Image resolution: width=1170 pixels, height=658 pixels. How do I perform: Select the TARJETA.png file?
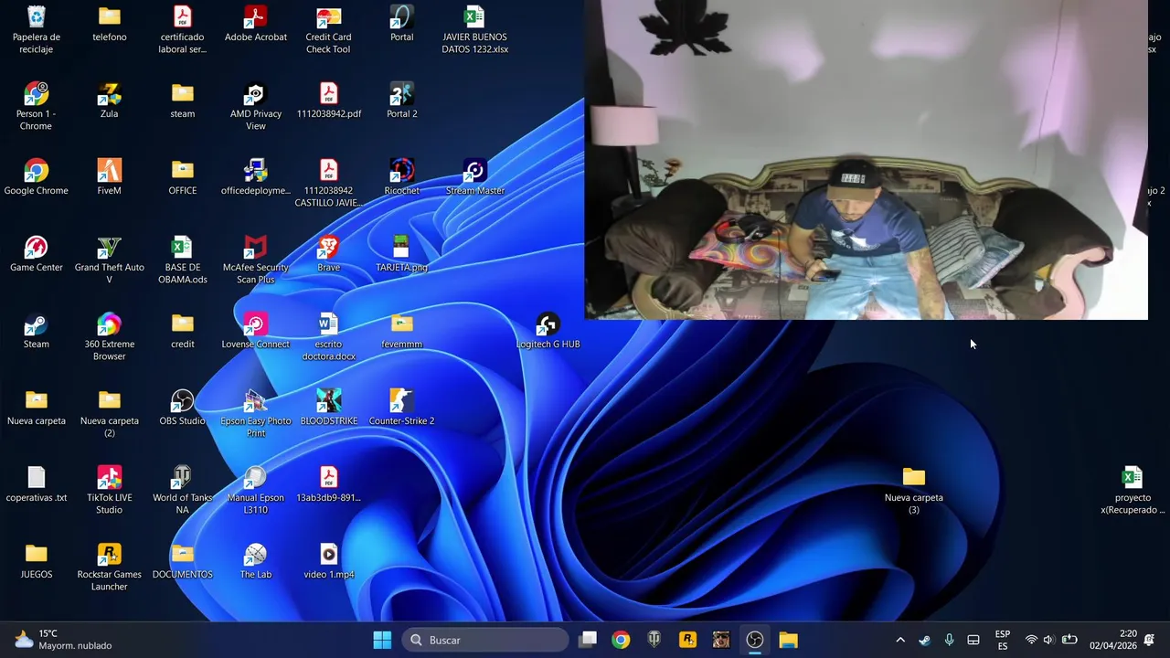click(401, 254)
